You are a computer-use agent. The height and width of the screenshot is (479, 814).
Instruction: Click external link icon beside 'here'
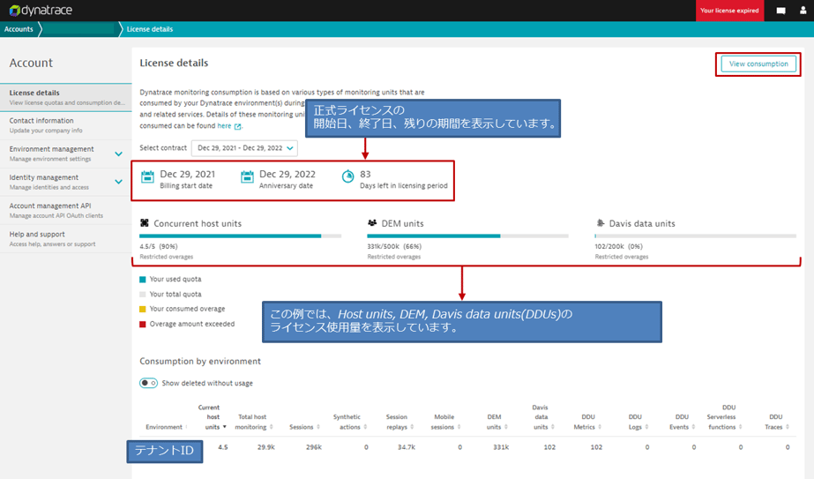[x=238, y=126]
